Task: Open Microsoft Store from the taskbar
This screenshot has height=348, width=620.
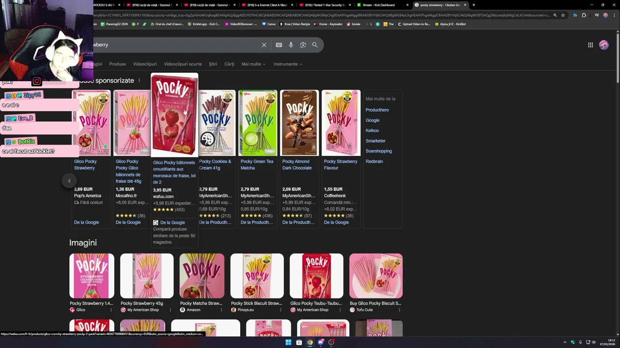Action: [299, 342]
